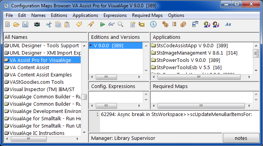Image resolution: width=263 pixels, height=146 pixels.
Task: Click the yellow undo arrow icon
Action: 79,24
